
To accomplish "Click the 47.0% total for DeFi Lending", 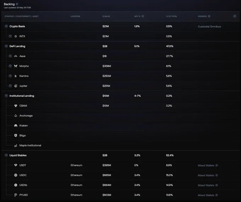I will pos(169,46).
